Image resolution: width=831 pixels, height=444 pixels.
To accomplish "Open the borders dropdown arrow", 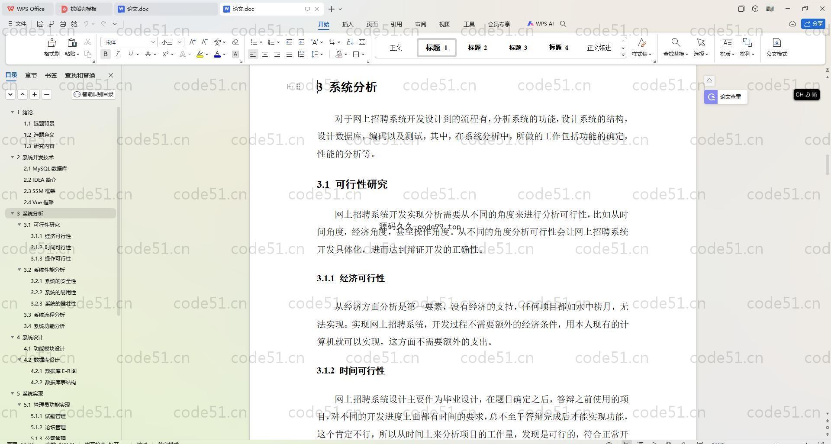I will [x=363, y=55].
